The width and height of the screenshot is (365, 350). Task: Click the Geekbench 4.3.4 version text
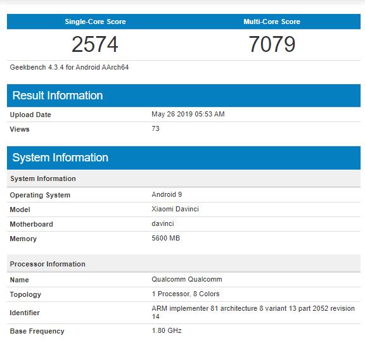[69, 67]
